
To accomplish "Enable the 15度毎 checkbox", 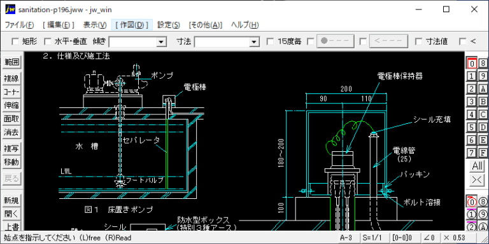I will [x=271, y=41].
